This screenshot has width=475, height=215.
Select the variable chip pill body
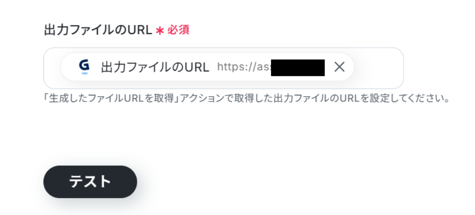tap(207, 67)
